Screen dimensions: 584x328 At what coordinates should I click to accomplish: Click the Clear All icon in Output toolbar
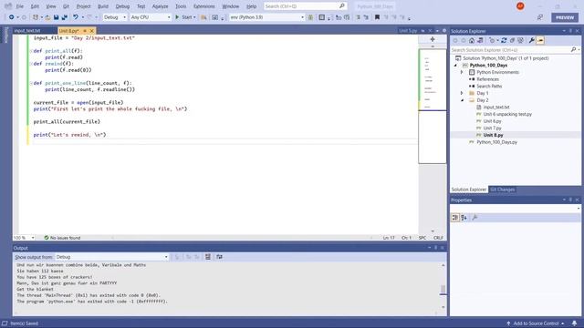(208, 257)
